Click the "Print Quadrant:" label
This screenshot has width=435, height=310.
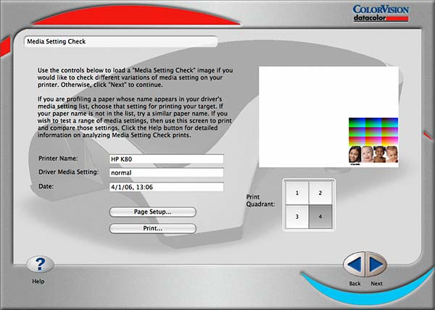(x=260, y=201)
